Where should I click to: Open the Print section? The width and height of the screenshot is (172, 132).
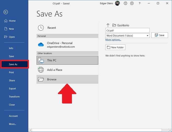(x=11, y=72)
